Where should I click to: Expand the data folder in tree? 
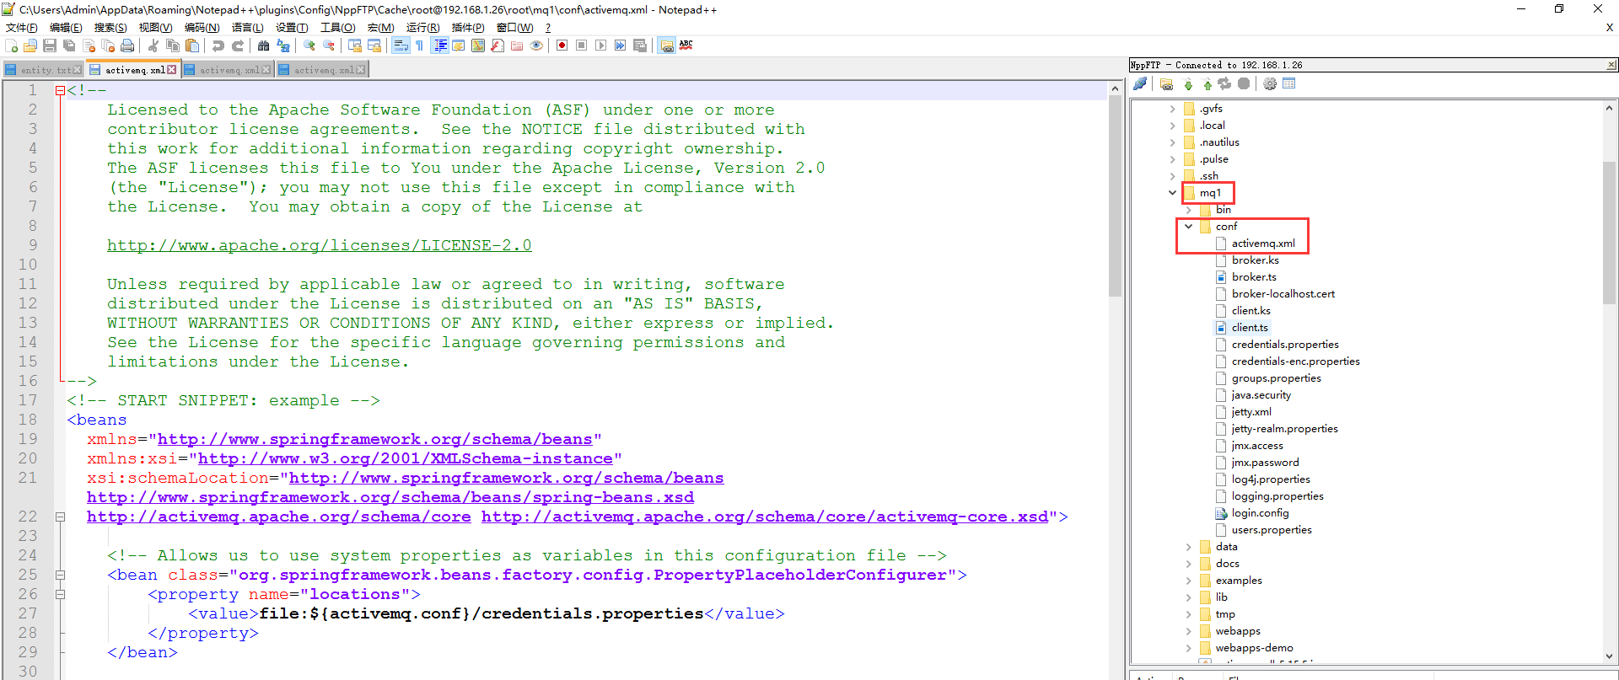[1188, 547]
